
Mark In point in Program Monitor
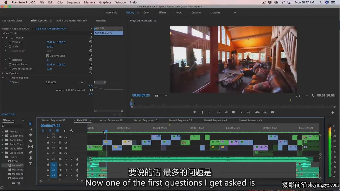pyautogui.click(x=202, y=112)
